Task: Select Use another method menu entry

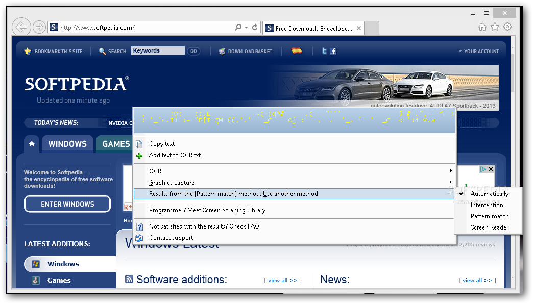Action: click(x=295, y=194)
